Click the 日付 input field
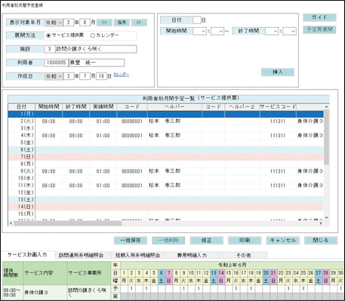This screenshot has height=301, width=345. click(x=197, y=20)
